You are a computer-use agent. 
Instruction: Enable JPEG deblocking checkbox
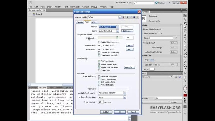click(99, 42)
